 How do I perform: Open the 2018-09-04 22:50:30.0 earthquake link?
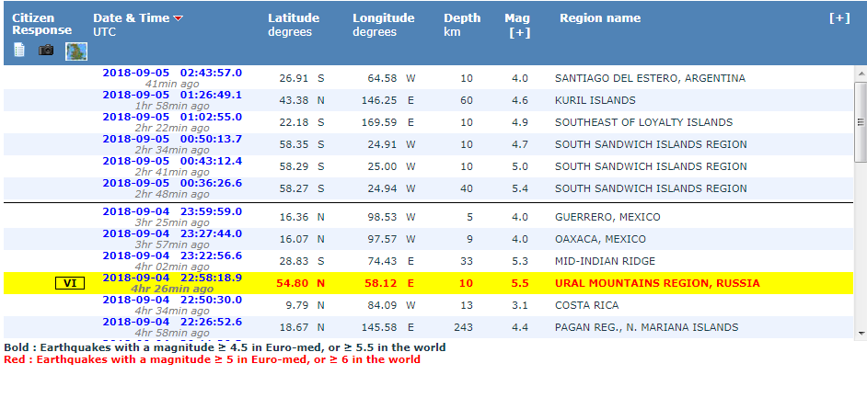pyautogui.click(x=172, y=300)
